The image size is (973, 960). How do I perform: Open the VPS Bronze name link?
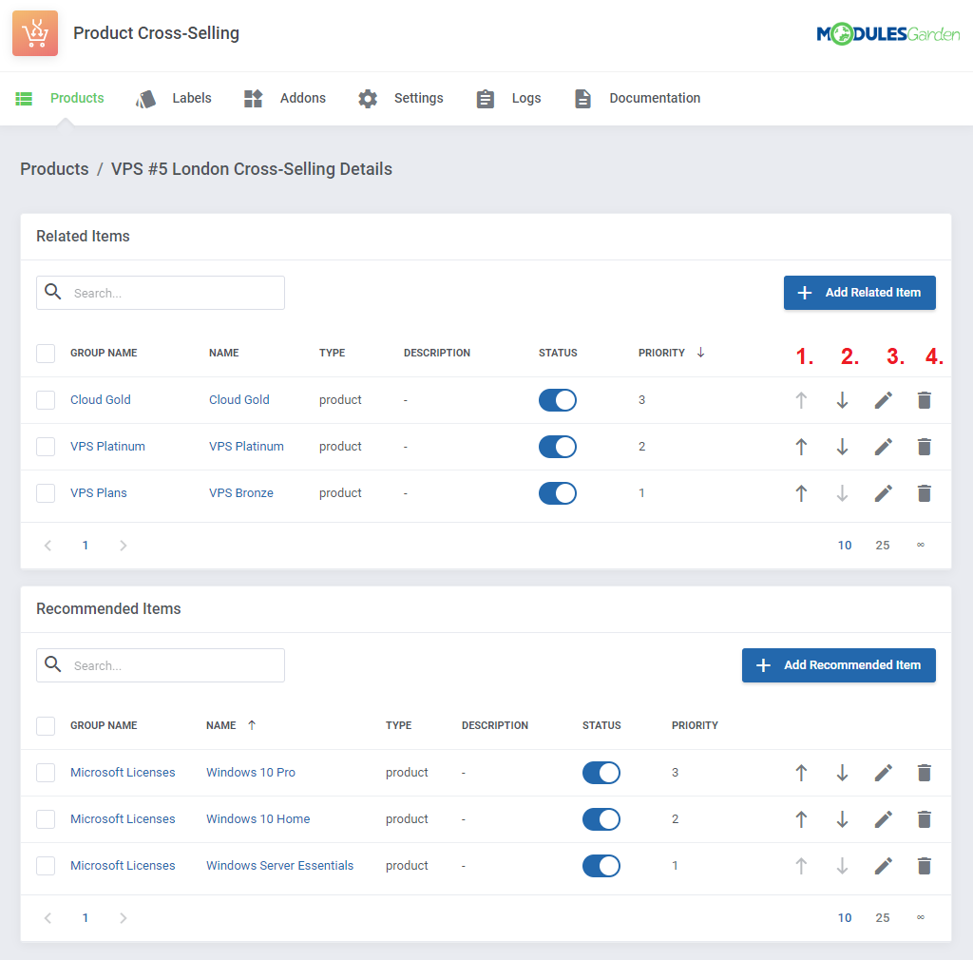(x=240, y=492)
